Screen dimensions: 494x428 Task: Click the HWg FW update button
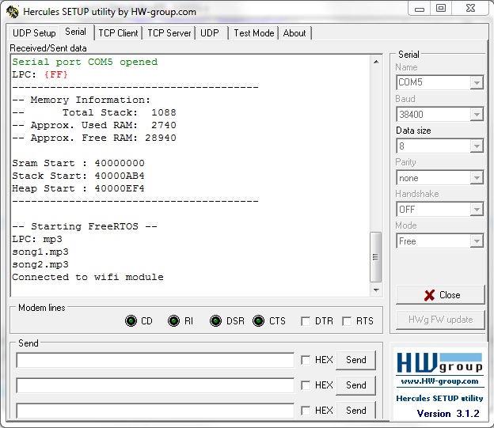pos(440,320)
